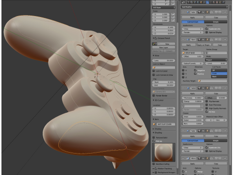Switch to the Object properties tab icon

click(201, 2)
